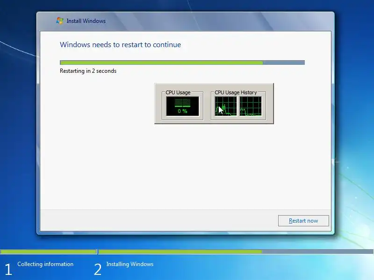
Task: Select the Install Windows title text
Action: [86, 21]
